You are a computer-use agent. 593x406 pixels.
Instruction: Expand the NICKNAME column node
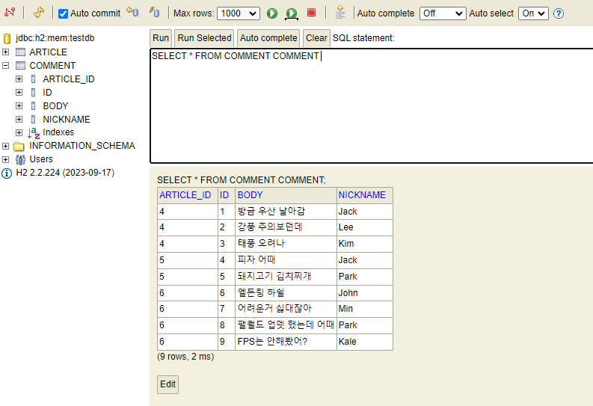(x=19, y=120)
